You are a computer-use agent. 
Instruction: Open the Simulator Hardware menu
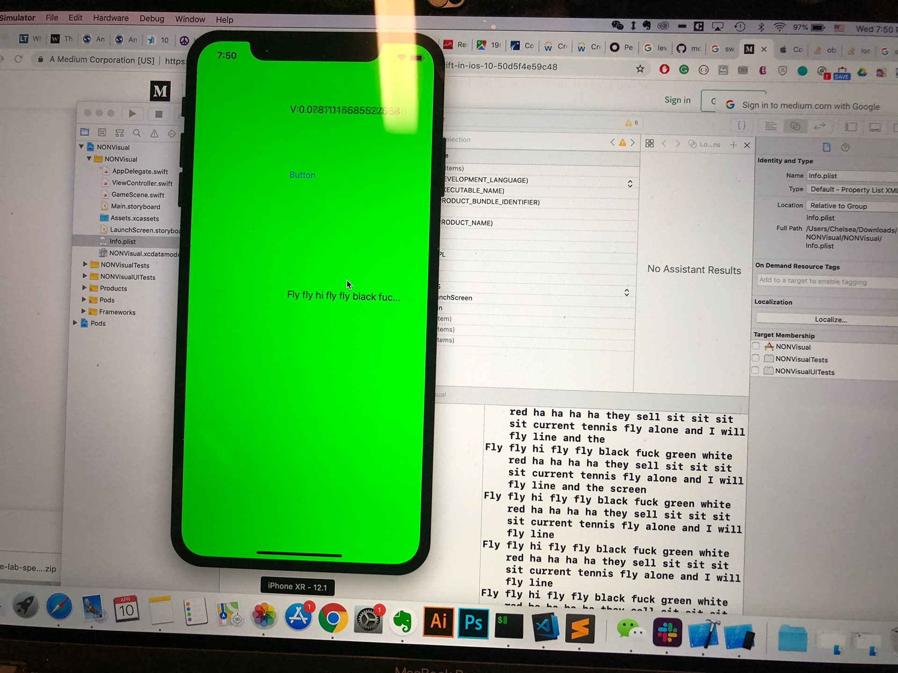(x=111, y=18)
